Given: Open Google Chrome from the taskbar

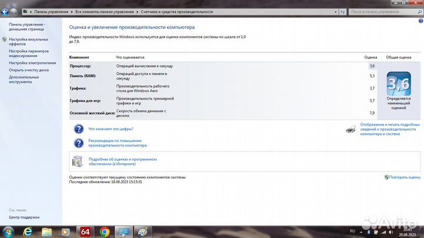Looking at the screenshot, I should coord(104,232).
